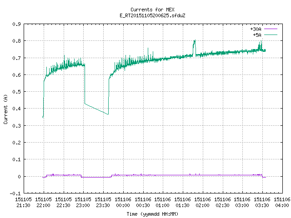The height and width of the screenshot is (218, 291).
Task: Click the 0.1 y-axis tick label
Action: tap(16, 159)
